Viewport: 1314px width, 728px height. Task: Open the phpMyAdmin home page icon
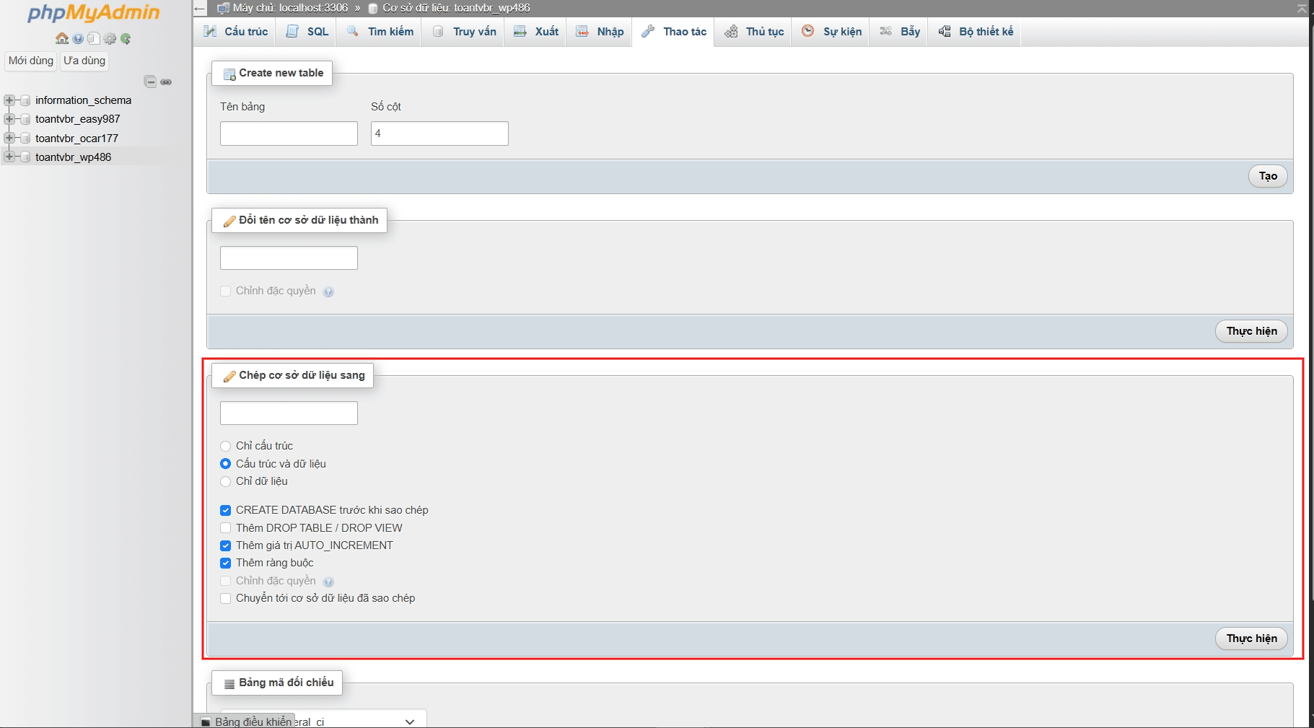(62, 38)
